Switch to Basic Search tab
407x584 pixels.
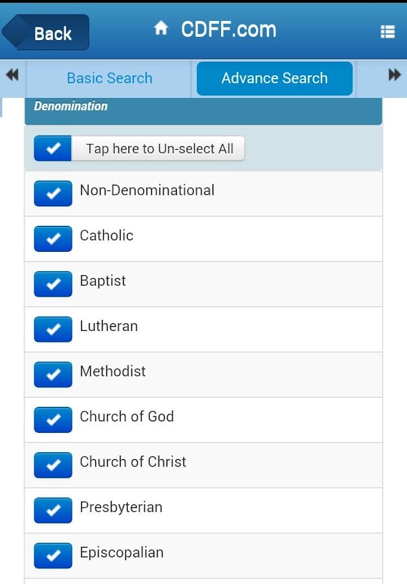110,79
